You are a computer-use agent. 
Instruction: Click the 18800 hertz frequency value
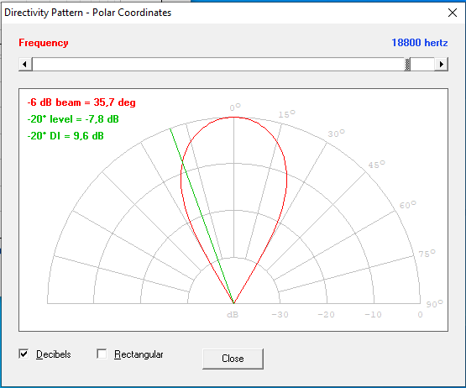tap(419, 43)
